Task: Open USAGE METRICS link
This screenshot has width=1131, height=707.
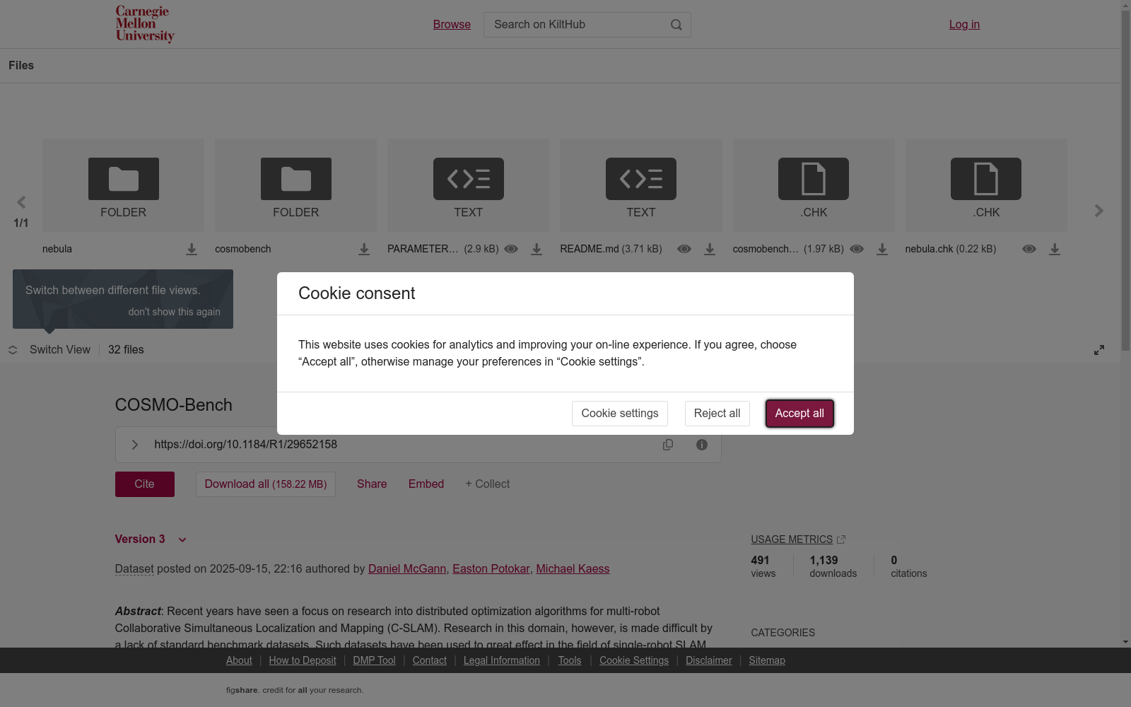Action: click(792, 539)
